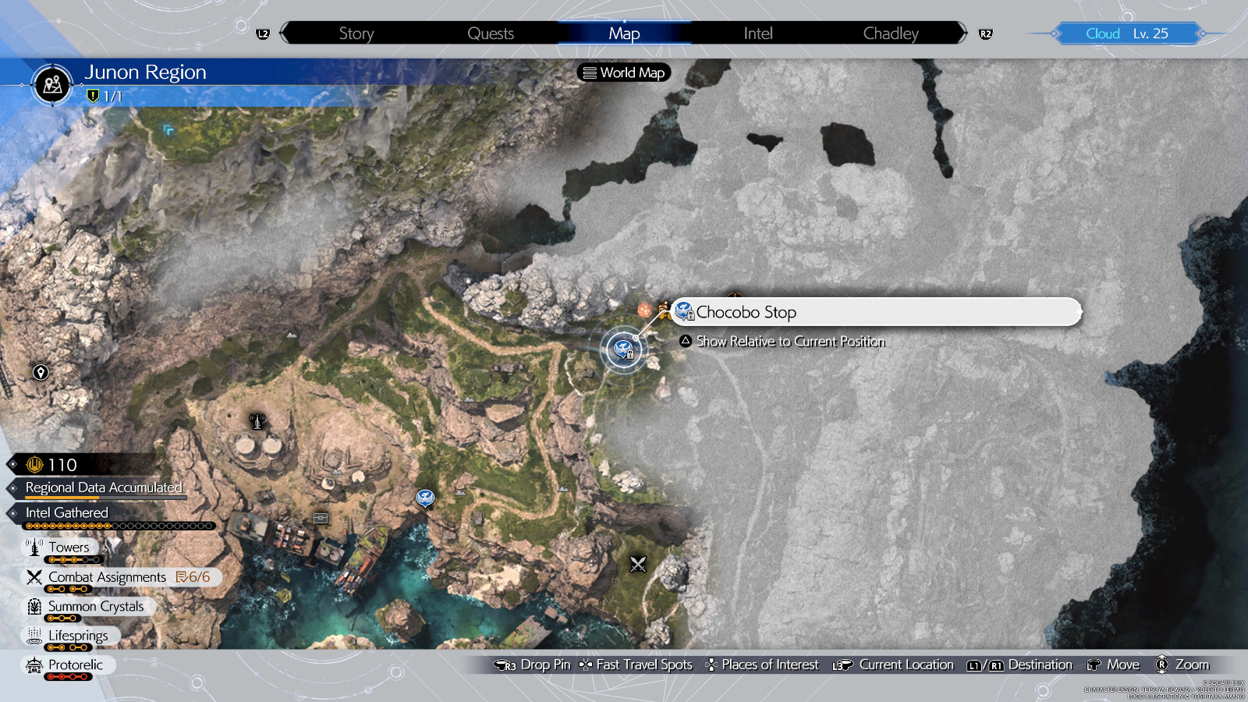The image size is (1248, 702).
Task: Click the Junon Region emblem icon
Action: 53,84
